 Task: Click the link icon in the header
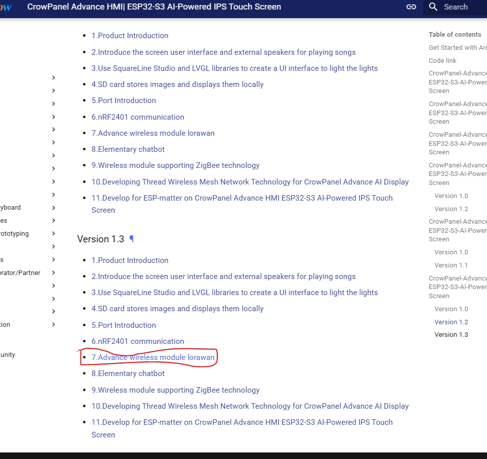click(411, 7)
